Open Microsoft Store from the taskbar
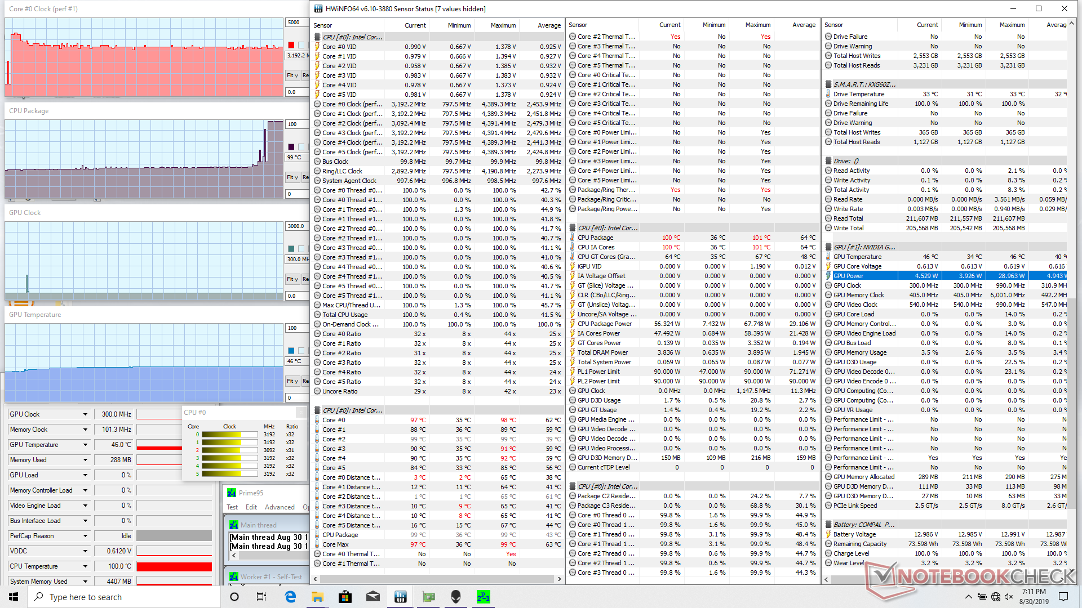1082x608 pixels. coord(345,597)
